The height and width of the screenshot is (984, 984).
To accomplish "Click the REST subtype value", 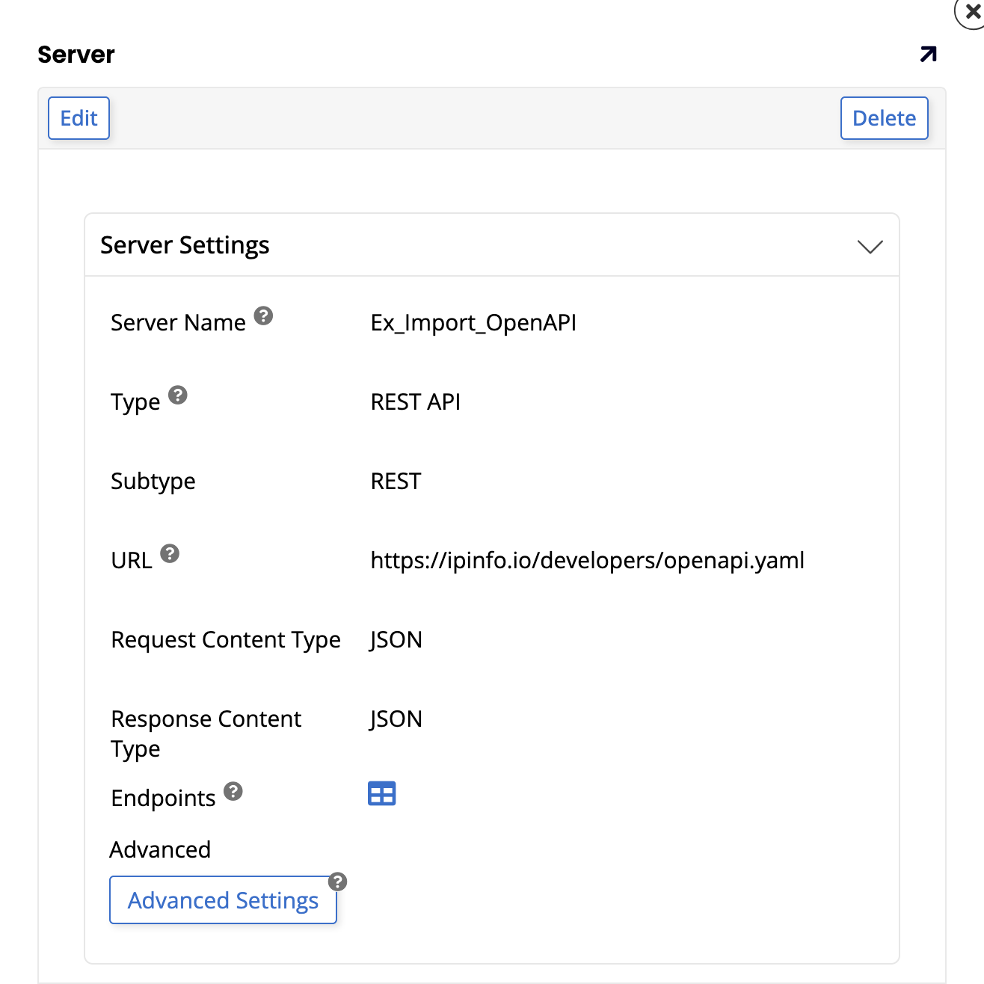I will point(396,482).
